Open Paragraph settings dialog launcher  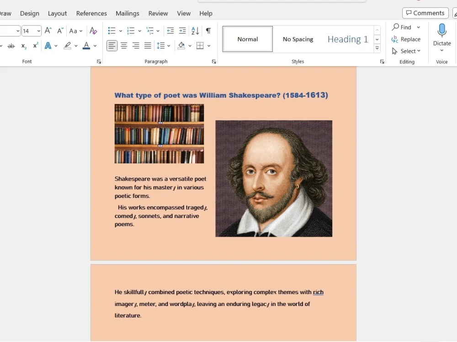[x=214, y=62]
